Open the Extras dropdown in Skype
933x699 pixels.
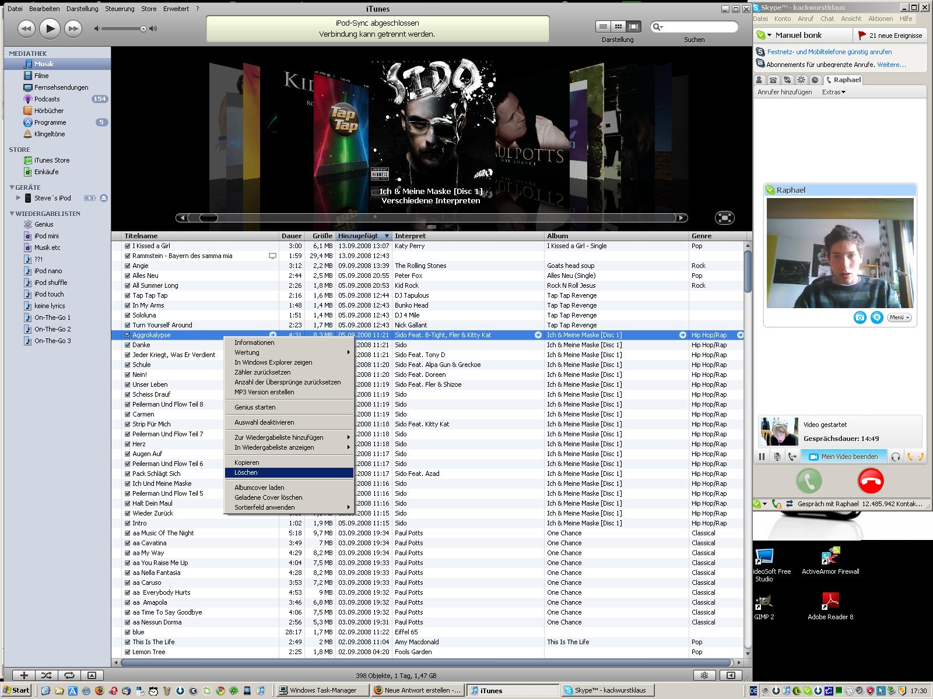[834, 92]
